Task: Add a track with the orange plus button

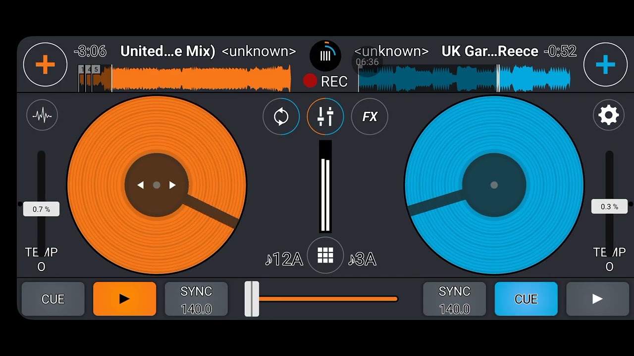Action: (x=45, y=65)
